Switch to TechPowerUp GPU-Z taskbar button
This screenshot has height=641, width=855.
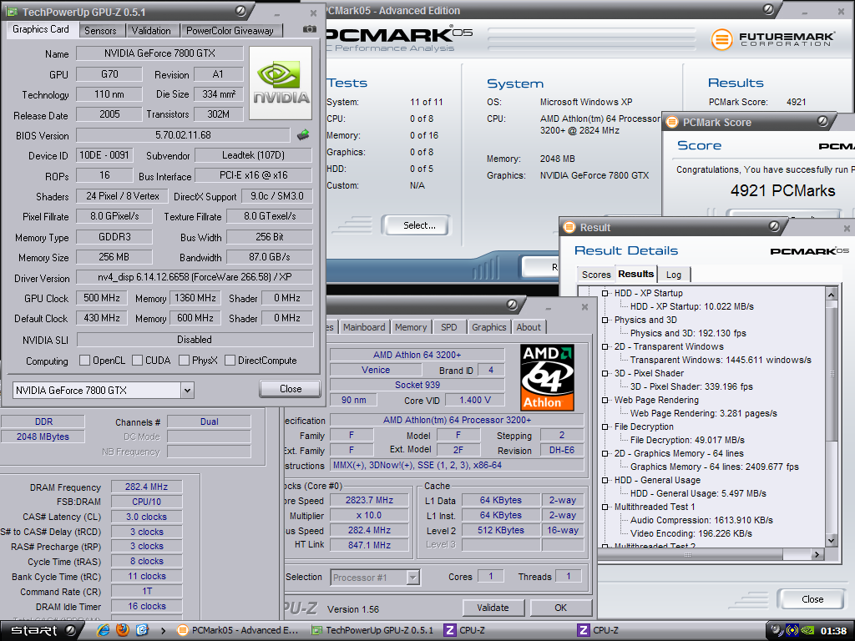tap(373, 630)
